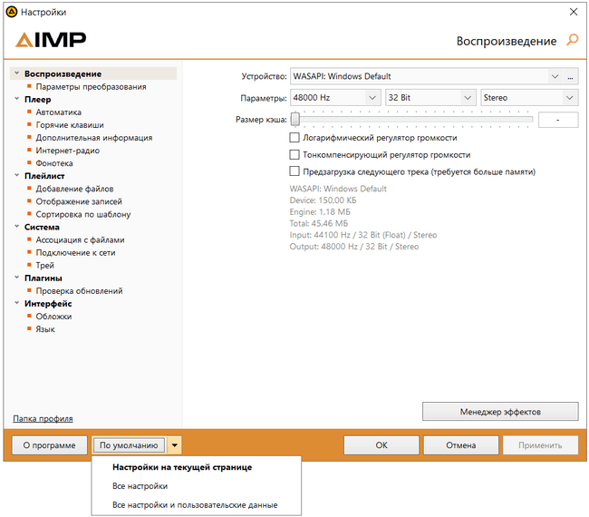The image size is (589, 517).
Task: Select Автоматика in settings tree
Action: click(x=58, y=112)
